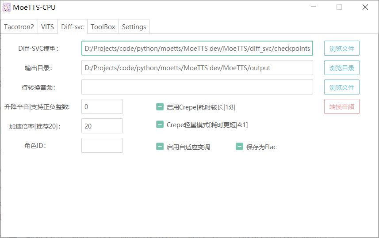
Task: Close the MoeTTS-CPU window
Action: (x=365, y=7)
